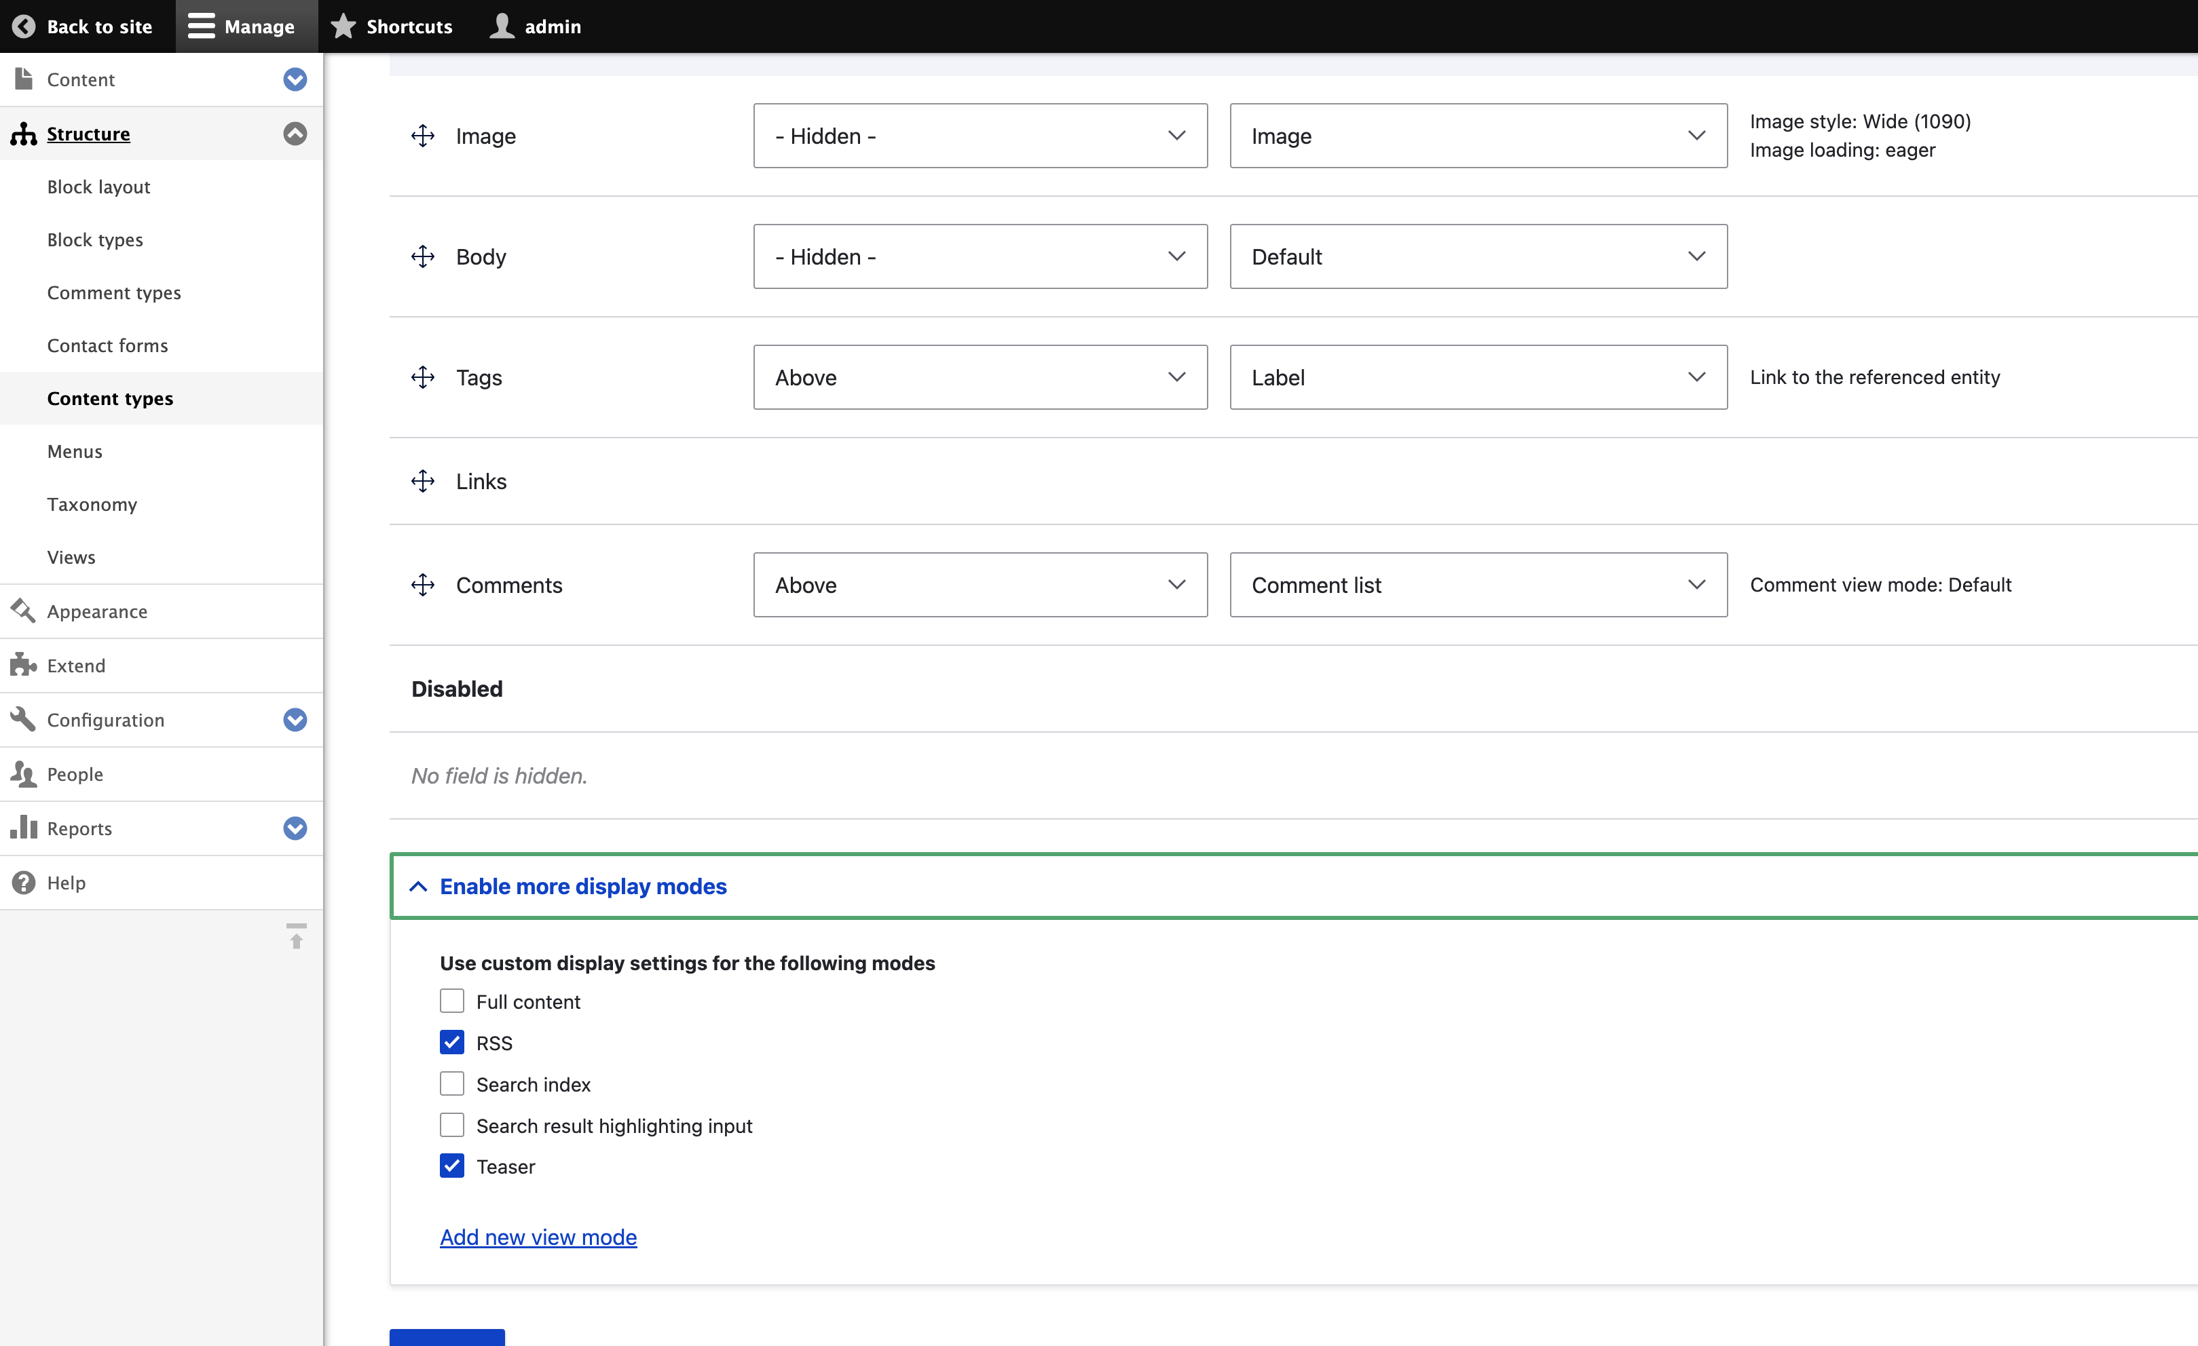Click the Shortcuts star icon
Image resolution: width=2198 pixels, height=1346 pixels.
[x=343, y=26]
